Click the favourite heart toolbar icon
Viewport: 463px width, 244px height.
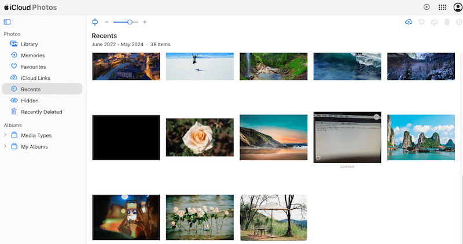(x=421, y=22)
